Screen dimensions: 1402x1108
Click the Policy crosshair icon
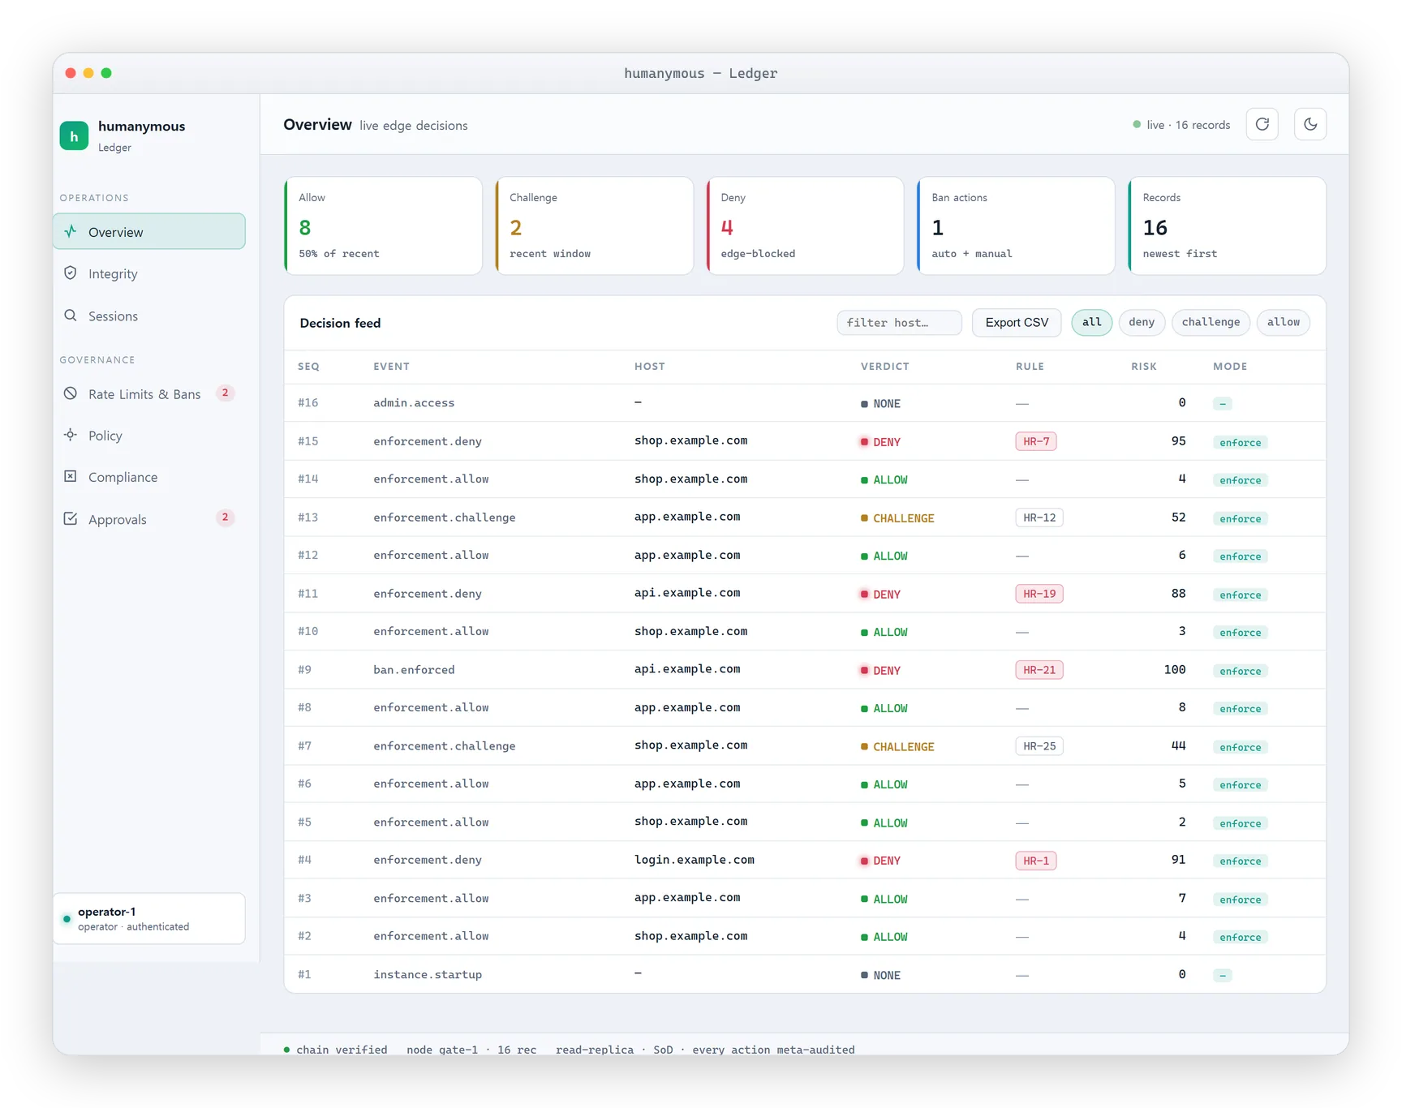(71, 436)
